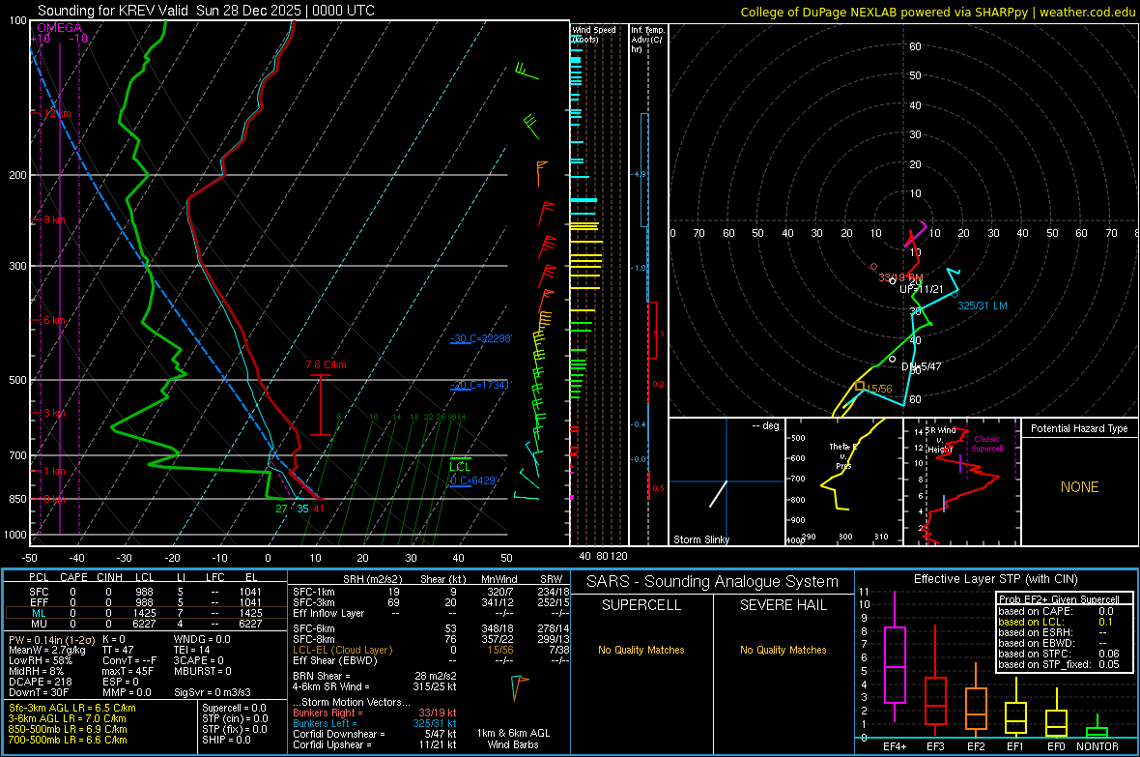Click the Sfc-3km AGL LR = 6.5 C/km line

click(72, 708)
